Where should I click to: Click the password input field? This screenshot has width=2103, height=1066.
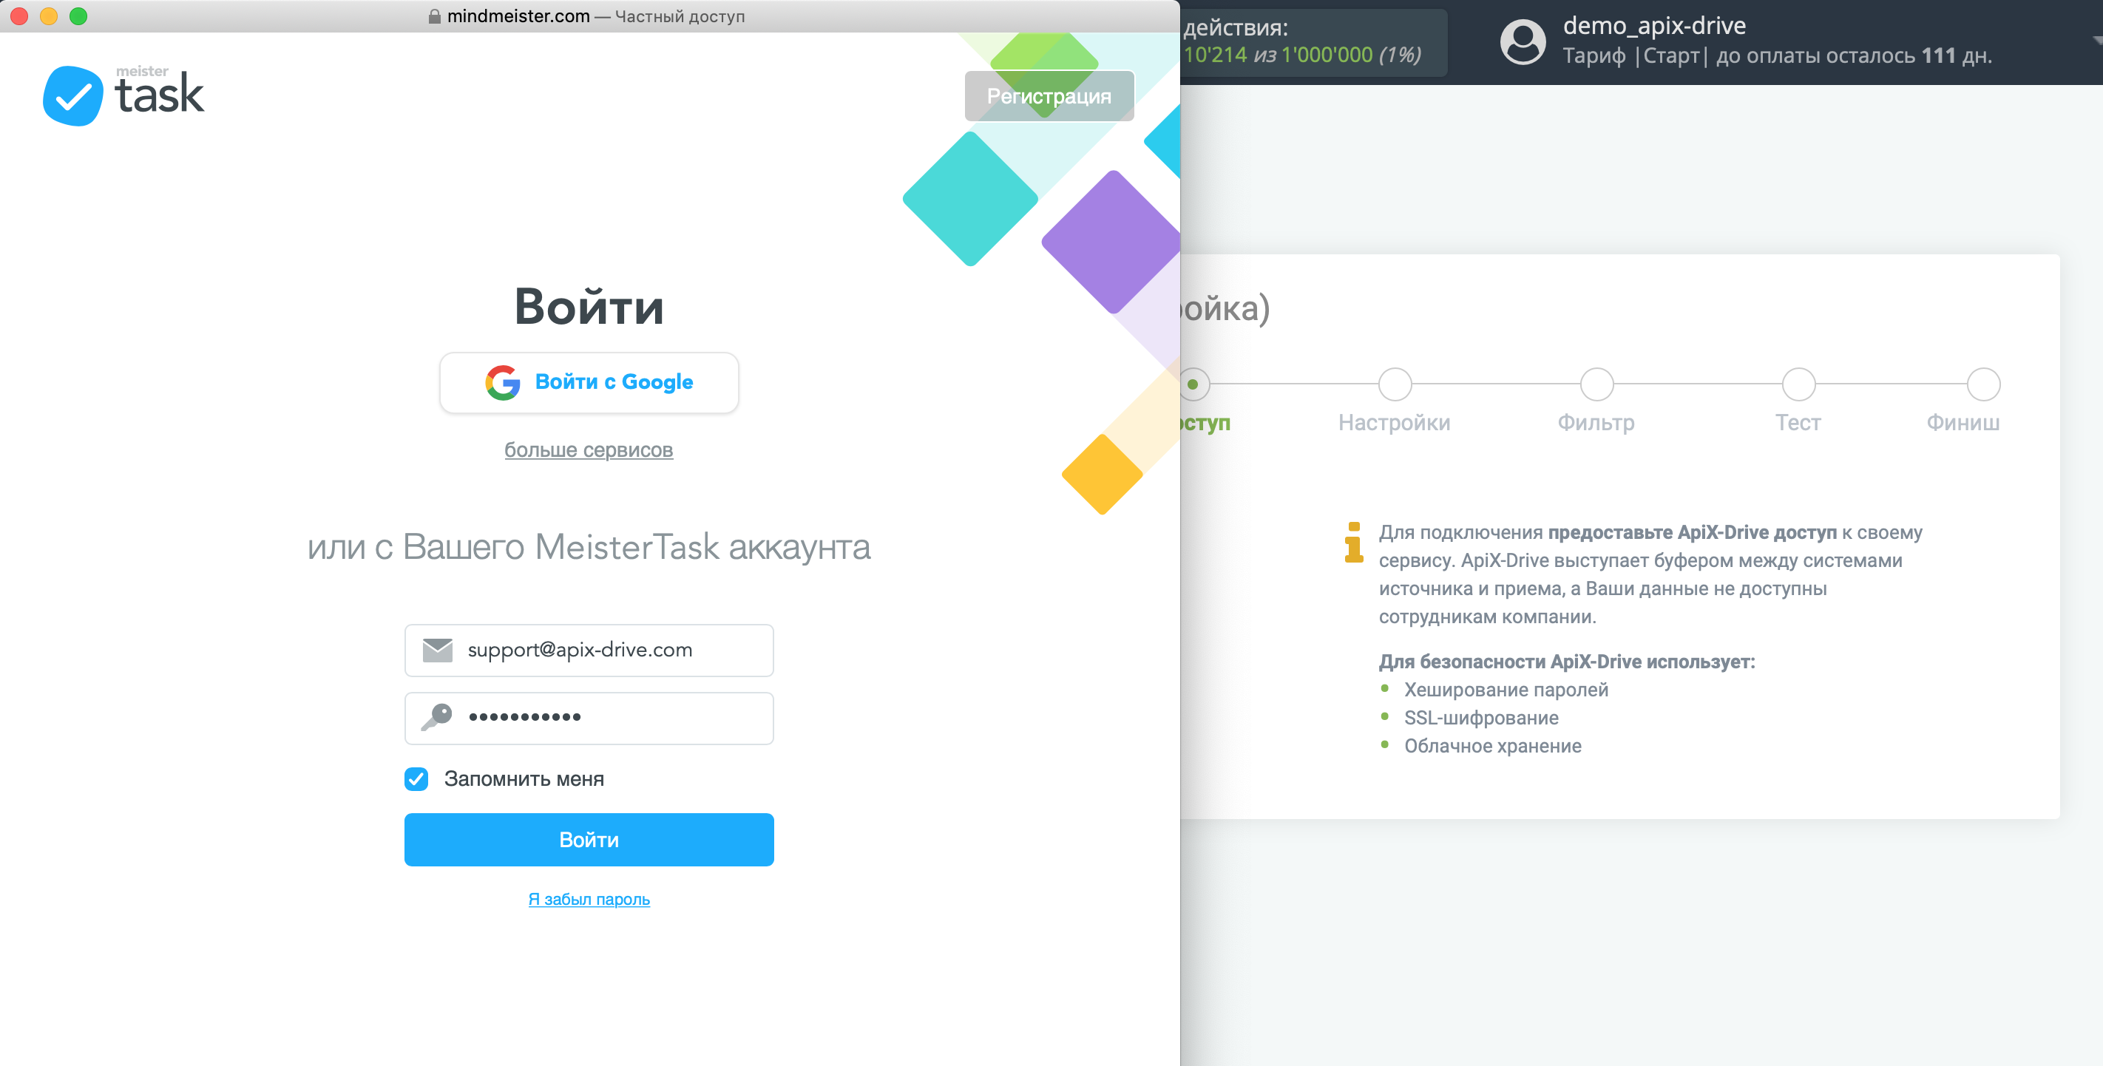click(589, 718)
